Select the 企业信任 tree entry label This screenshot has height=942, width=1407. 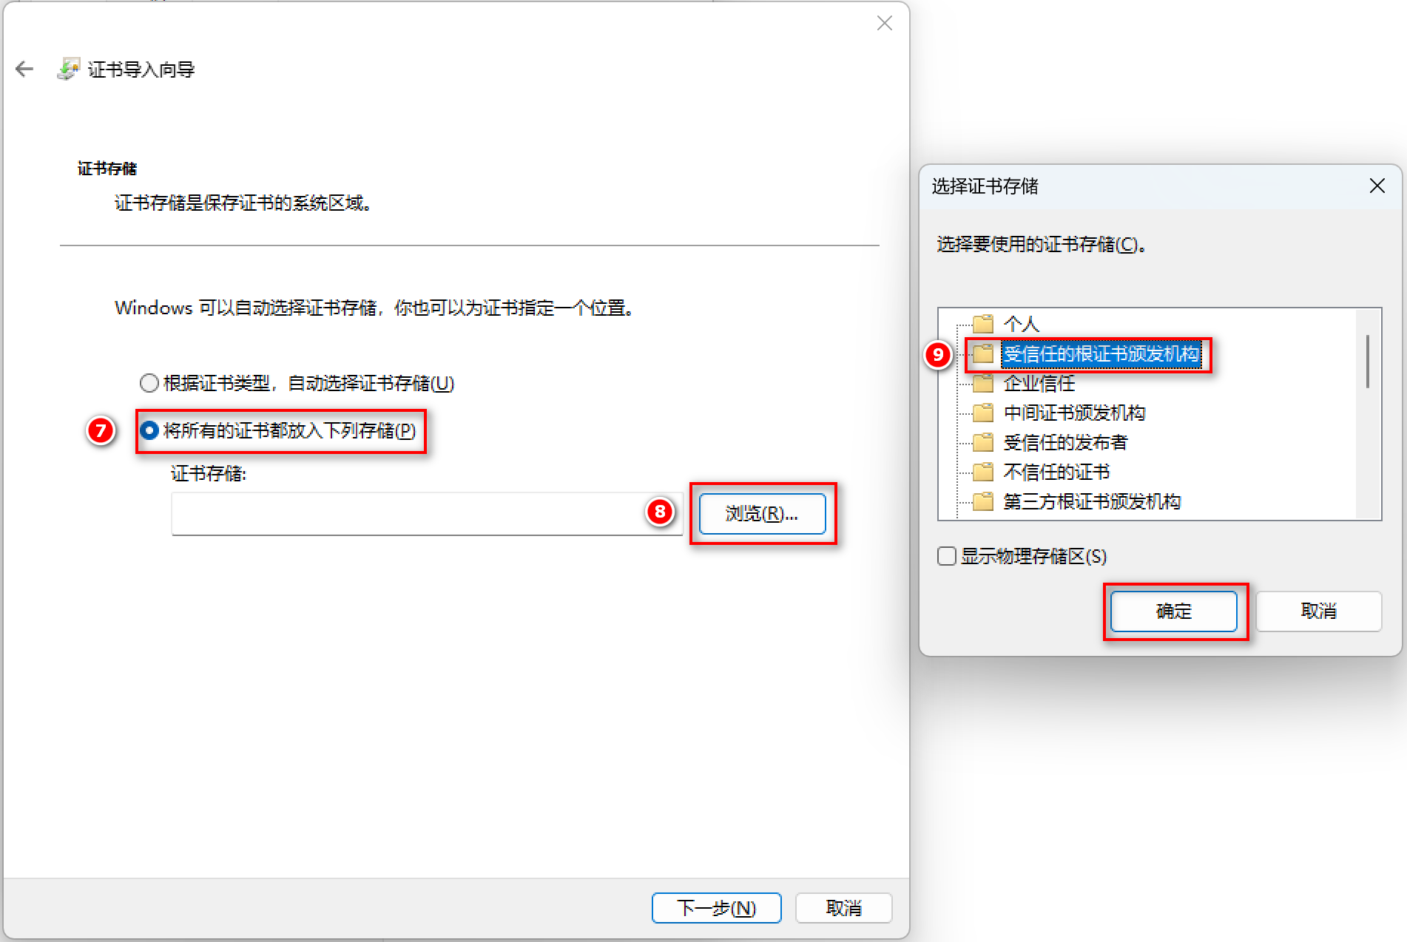tap(1039, 383)
